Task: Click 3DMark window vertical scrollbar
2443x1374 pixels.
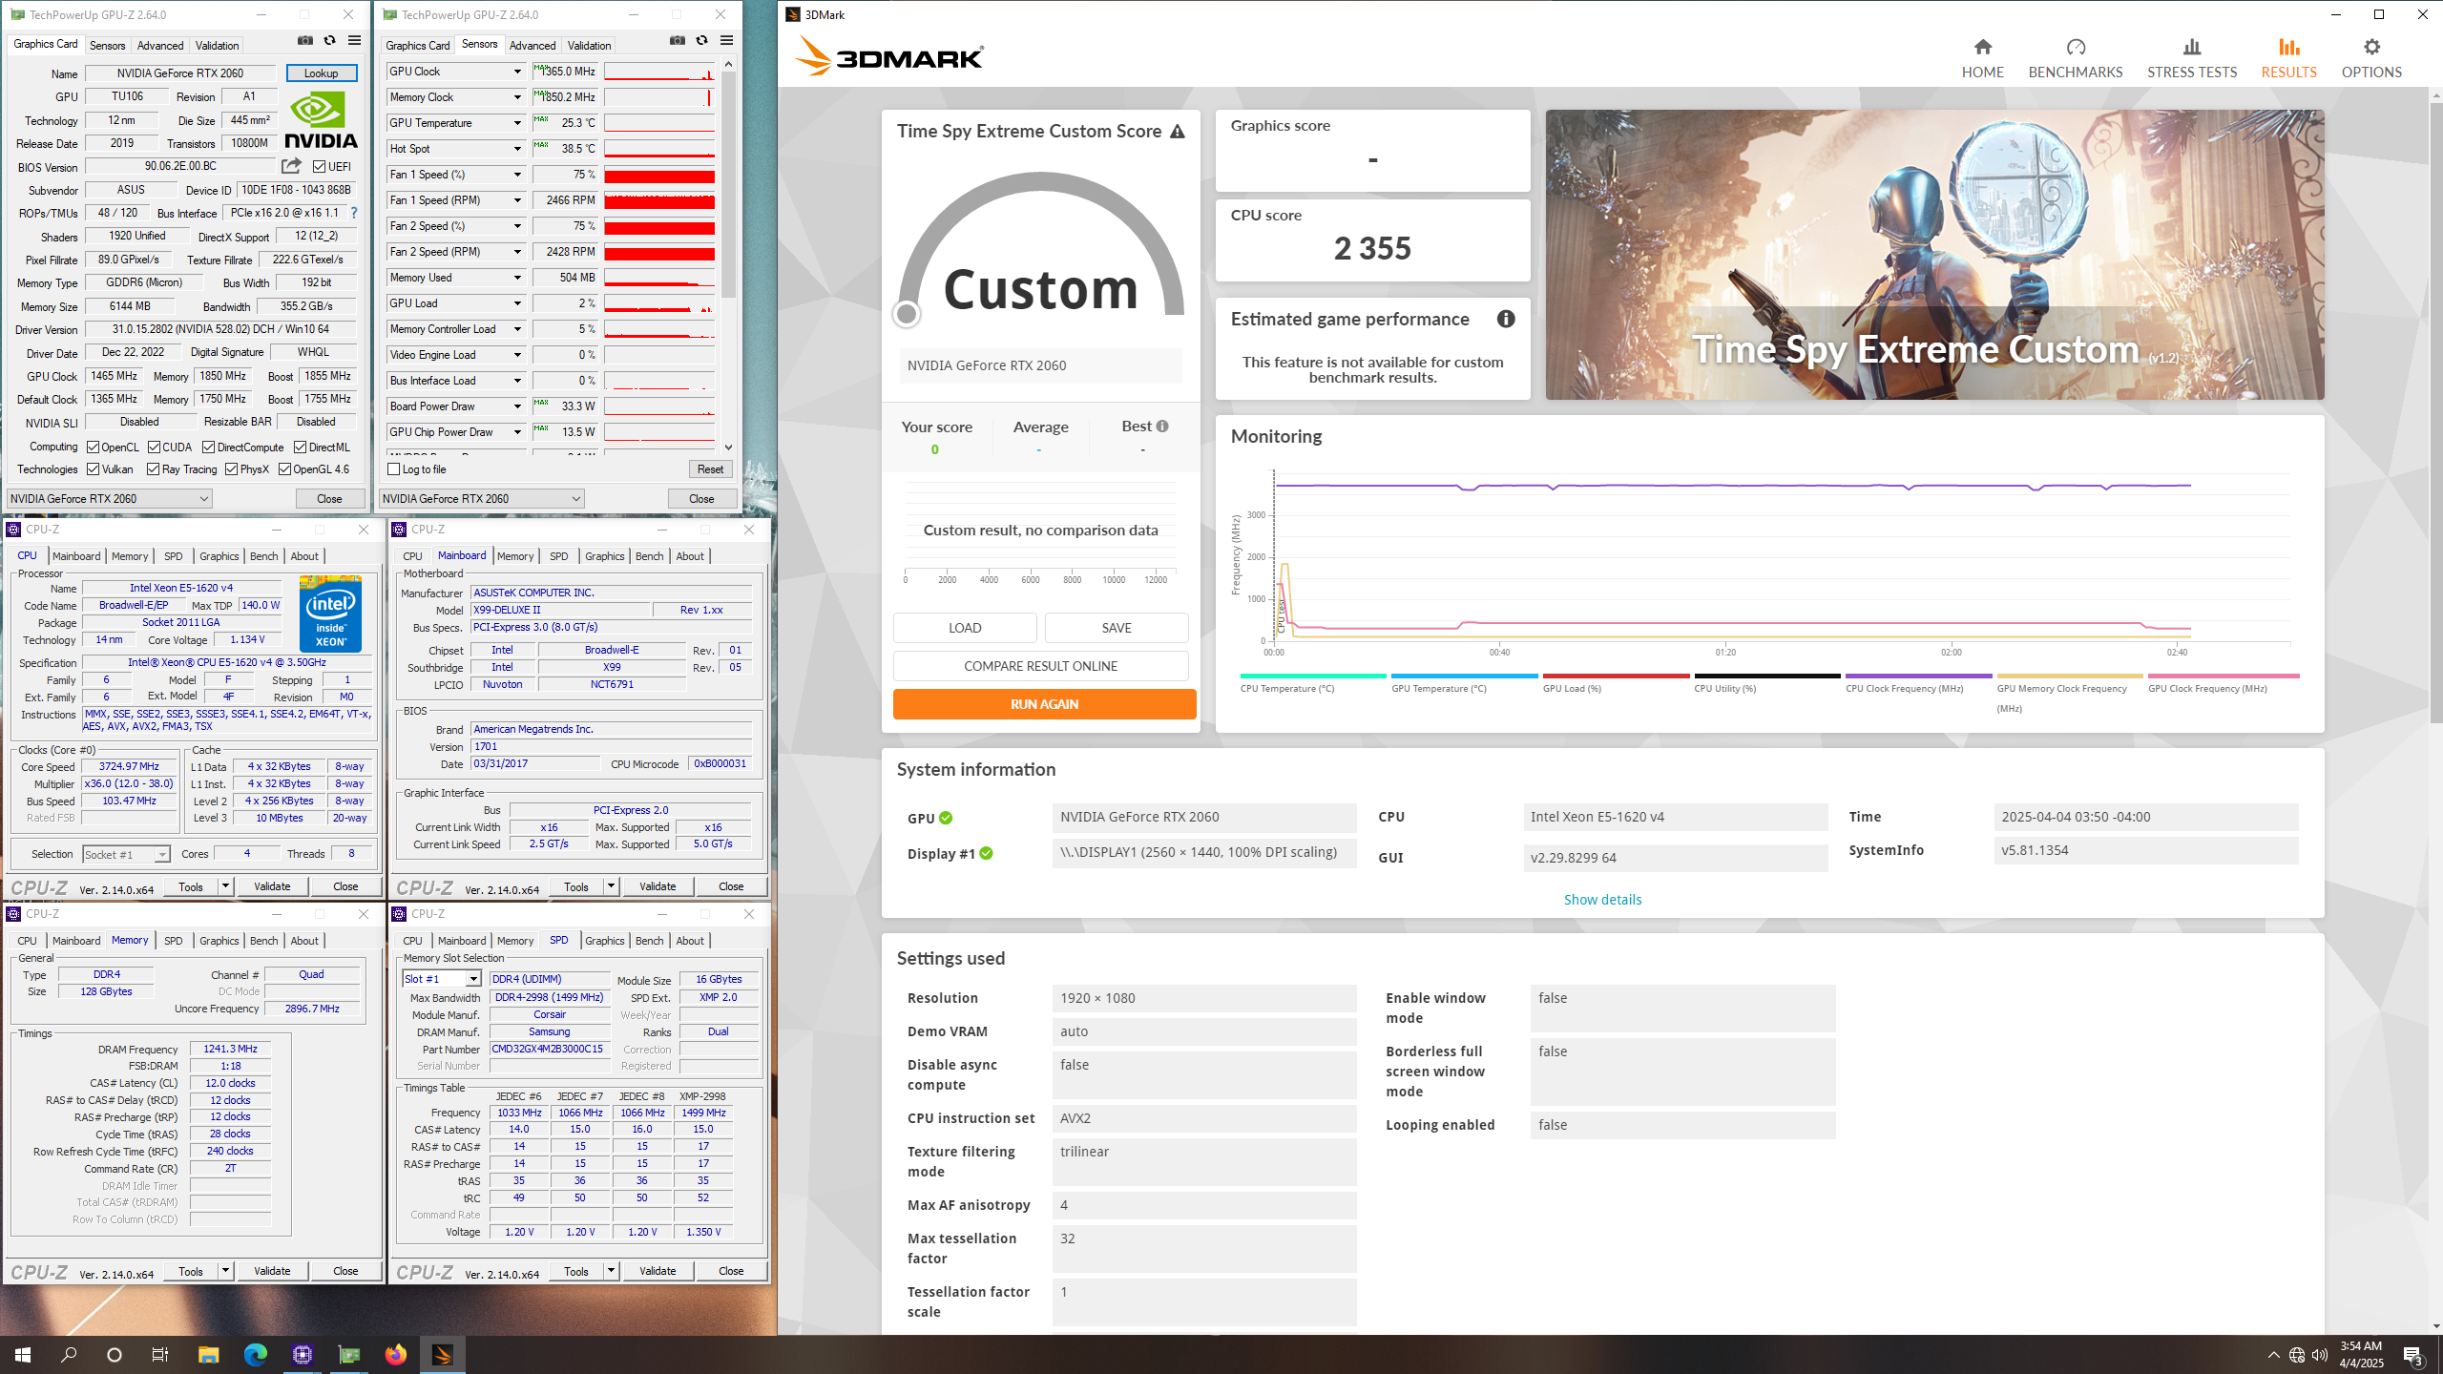Action: 2434,410
